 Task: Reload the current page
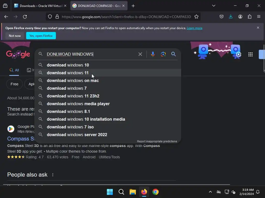[25, 17]
